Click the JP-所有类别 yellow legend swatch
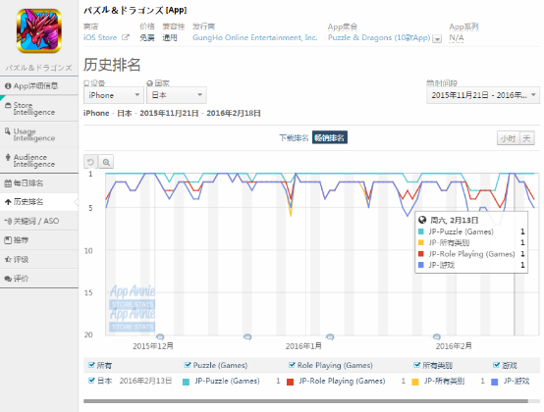Screen dimensions: 544x412 [x=415, y=382]
